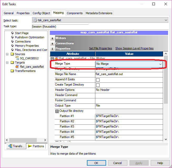Image resolution: width=172 pixels, height=168 pixels.
Task: Switch to the Config Object tab
Action: (41, 13)
